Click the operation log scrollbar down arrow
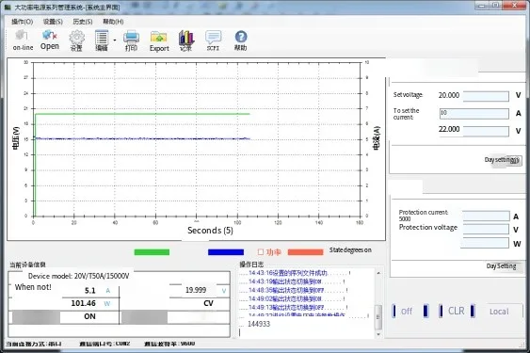 click(x=378, y=334)
